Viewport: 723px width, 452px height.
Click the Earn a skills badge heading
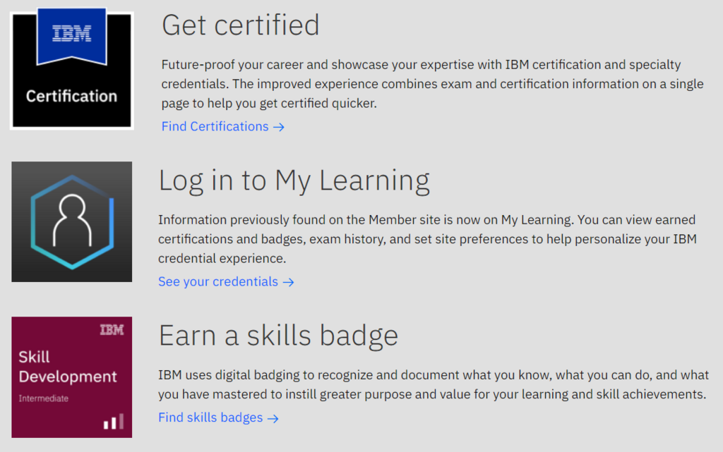point(278,336)
